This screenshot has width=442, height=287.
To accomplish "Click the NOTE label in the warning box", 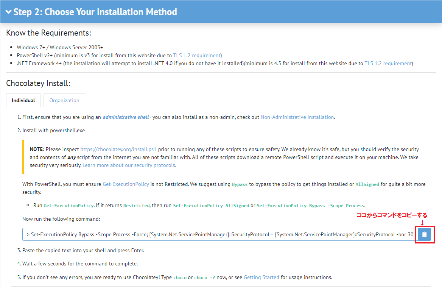I will [x=37, y=150].
